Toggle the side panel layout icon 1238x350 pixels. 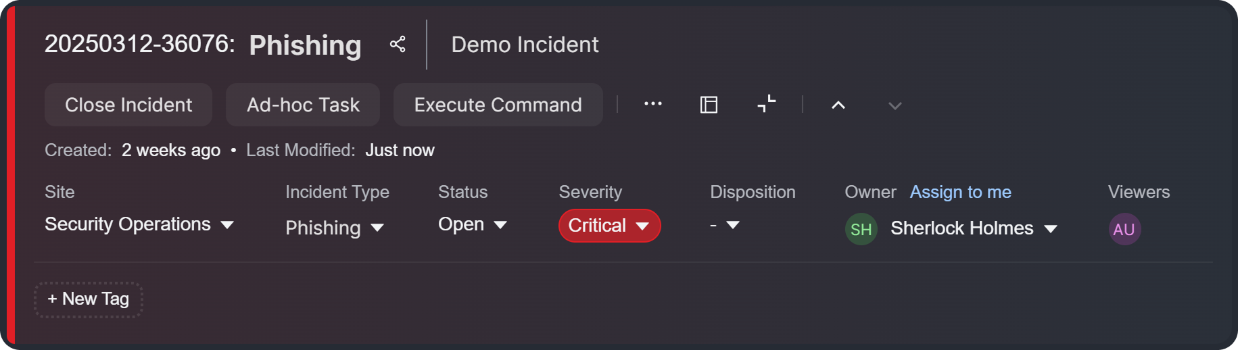(709, 105)
